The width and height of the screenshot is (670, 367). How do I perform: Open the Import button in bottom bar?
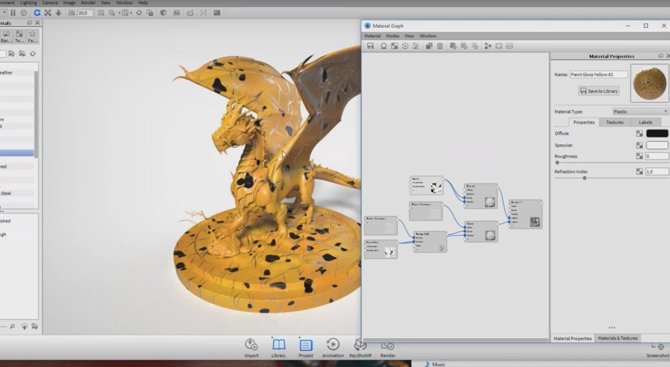251,348
